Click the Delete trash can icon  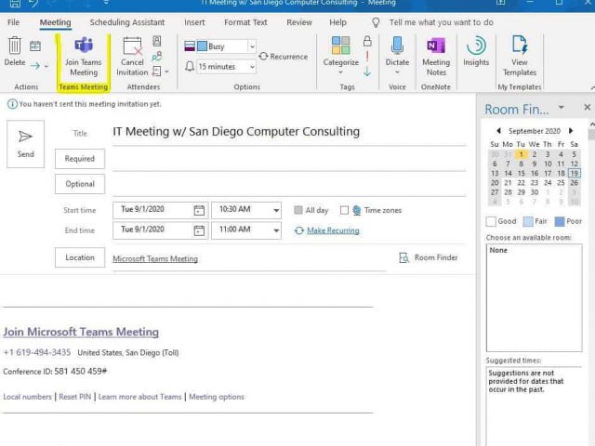15,46
